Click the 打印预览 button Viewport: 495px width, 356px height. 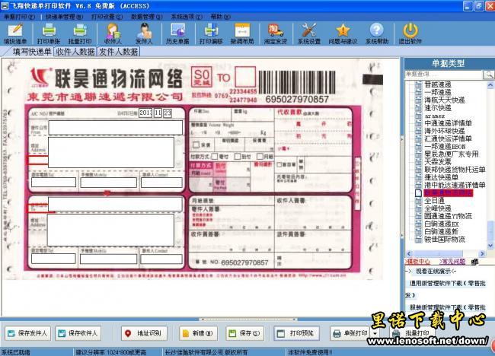pyautogui.click(x=296, y=333)
